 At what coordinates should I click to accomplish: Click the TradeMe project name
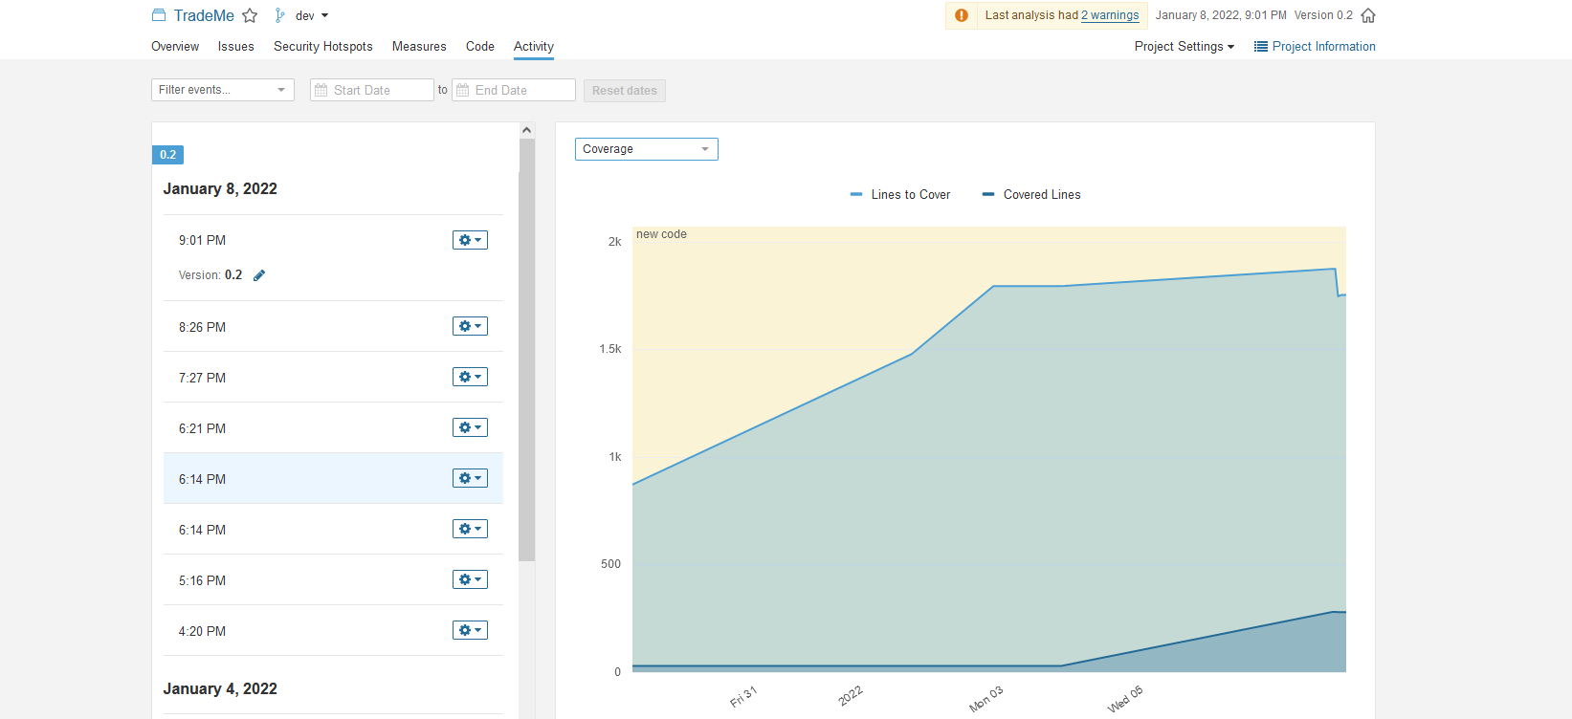tap(204, 15)
